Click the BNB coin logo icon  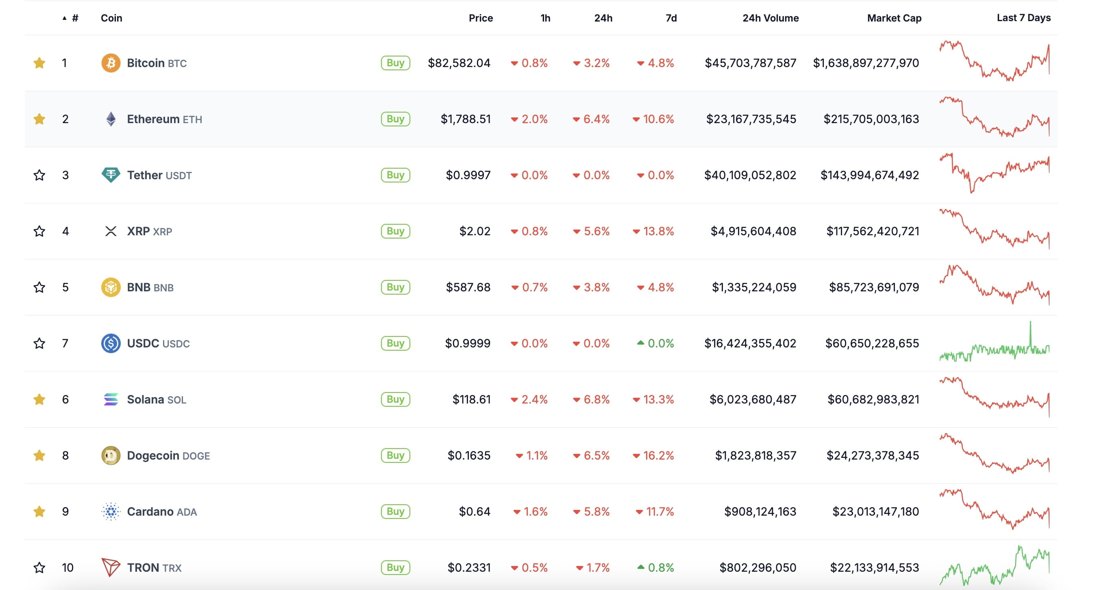click(x=110, y=287)
